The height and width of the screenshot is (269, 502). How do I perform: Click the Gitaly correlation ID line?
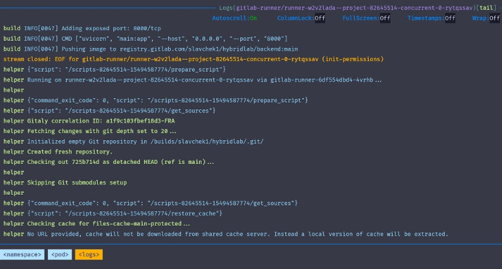click(x=89, y=121)
